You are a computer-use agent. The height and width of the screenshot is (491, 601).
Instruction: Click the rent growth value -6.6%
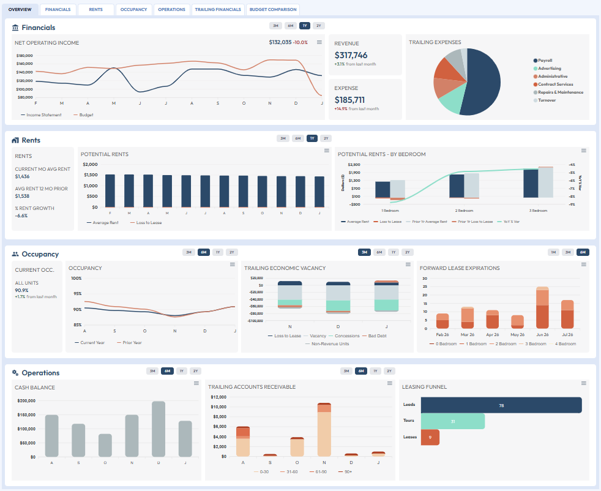coord(21,216)
